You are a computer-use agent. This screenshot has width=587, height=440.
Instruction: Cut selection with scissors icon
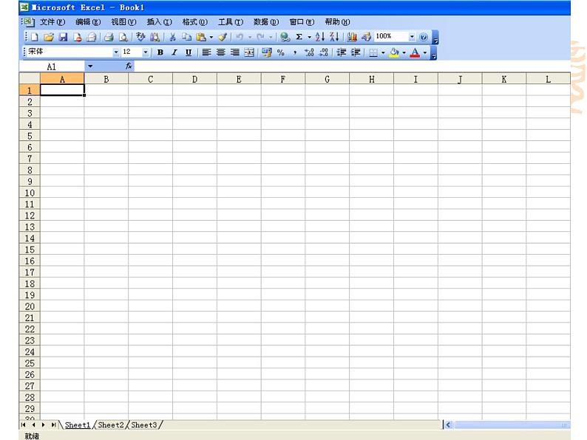pos(172,37)
